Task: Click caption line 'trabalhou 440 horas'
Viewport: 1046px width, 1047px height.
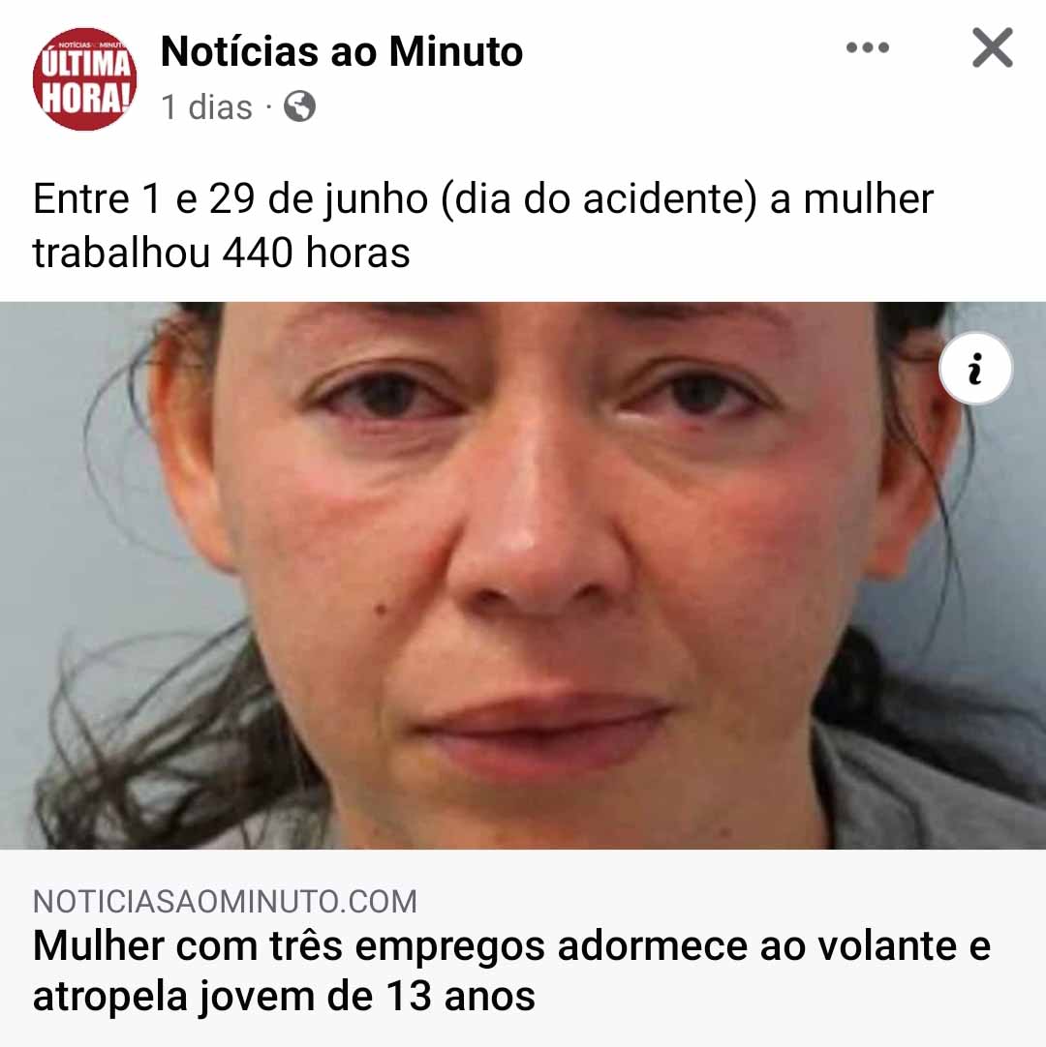Action: pos(221,254)
